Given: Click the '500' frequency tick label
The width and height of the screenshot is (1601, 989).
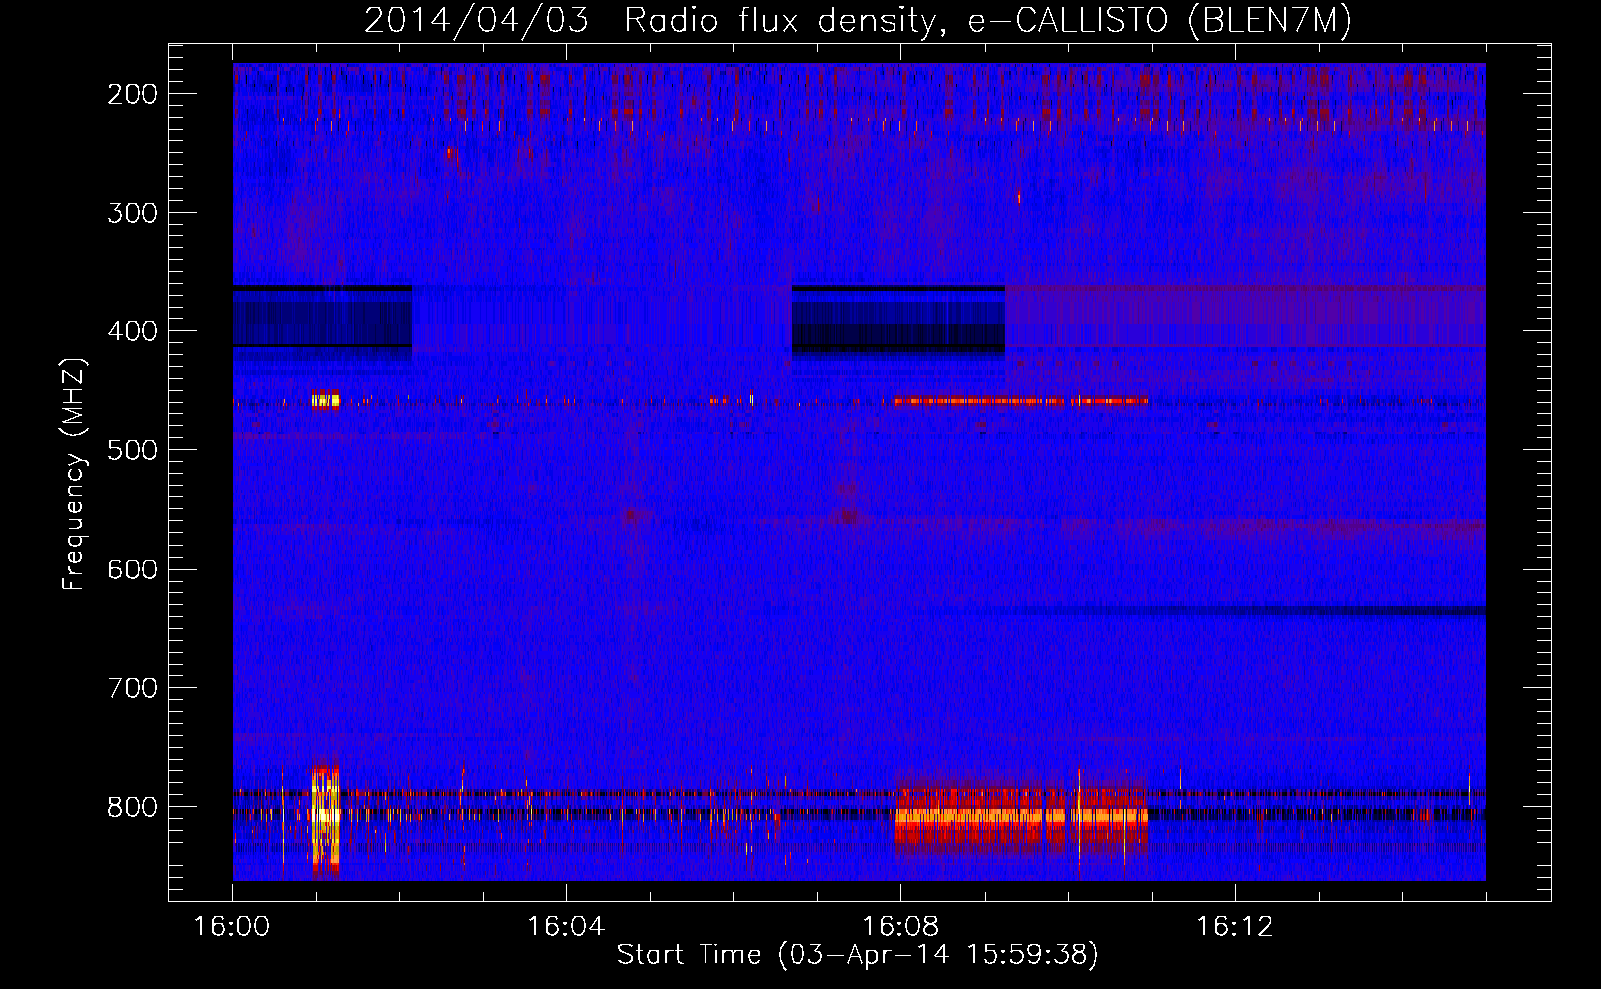Looking at the screenshot, I should [x=133, y=450].
